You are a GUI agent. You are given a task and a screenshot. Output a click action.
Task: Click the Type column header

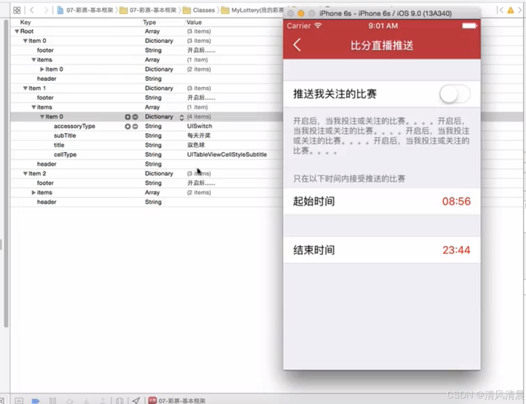point(150,22)
